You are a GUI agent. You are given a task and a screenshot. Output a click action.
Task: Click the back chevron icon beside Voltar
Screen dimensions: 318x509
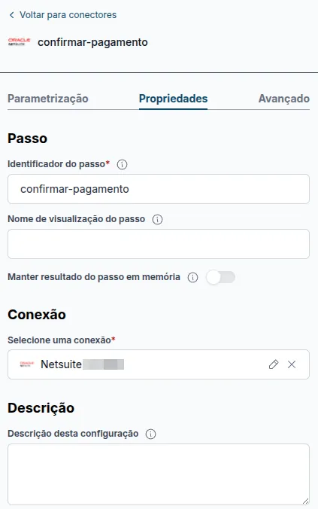(x=12, y=15)
